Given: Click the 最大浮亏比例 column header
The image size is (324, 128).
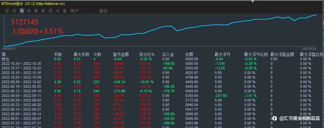Looking at the screenshot, I should pos(256,54).
